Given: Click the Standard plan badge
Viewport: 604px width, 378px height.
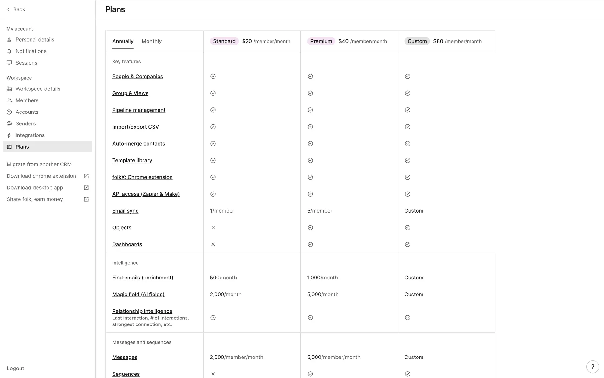Looking at the screenshot, I should [x=224, y=41].
